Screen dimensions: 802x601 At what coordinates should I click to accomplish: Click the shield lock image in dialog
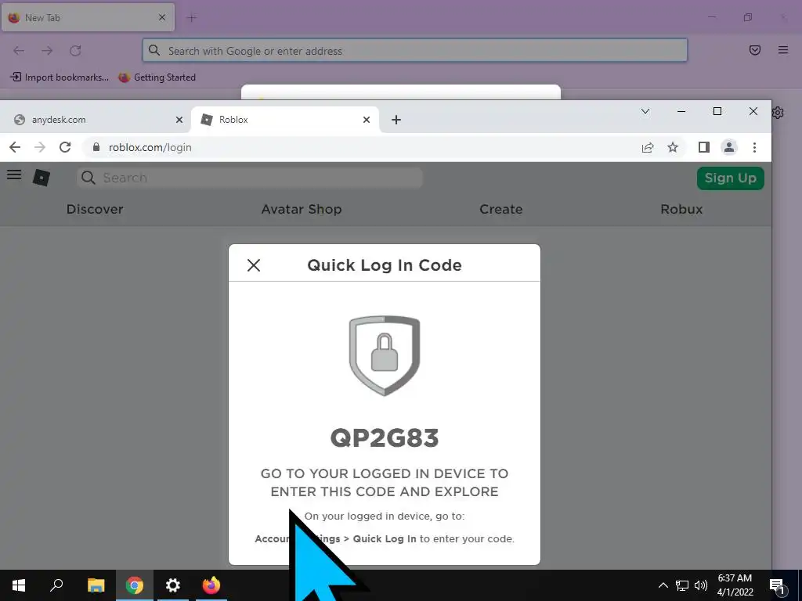[384, 355]
